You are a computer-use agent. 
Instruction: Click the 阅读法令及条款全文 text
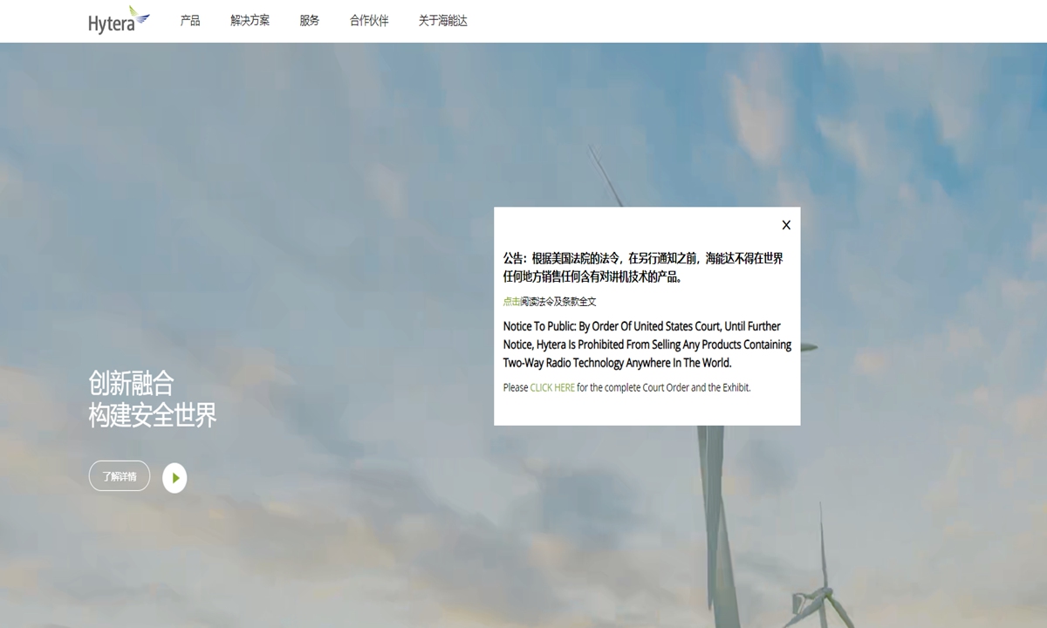559,302
